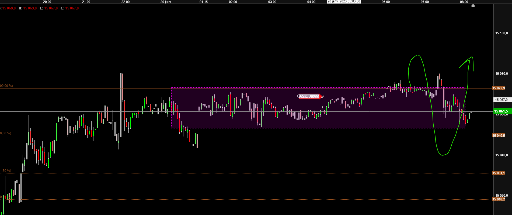Click the 8,60 % Fibonacci level label
512x215 pixels.
pyautogui.click(x=6, y=133)
